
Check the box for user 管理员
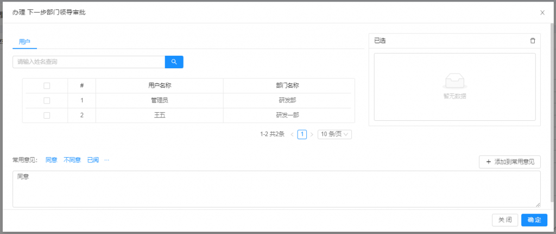47,100
